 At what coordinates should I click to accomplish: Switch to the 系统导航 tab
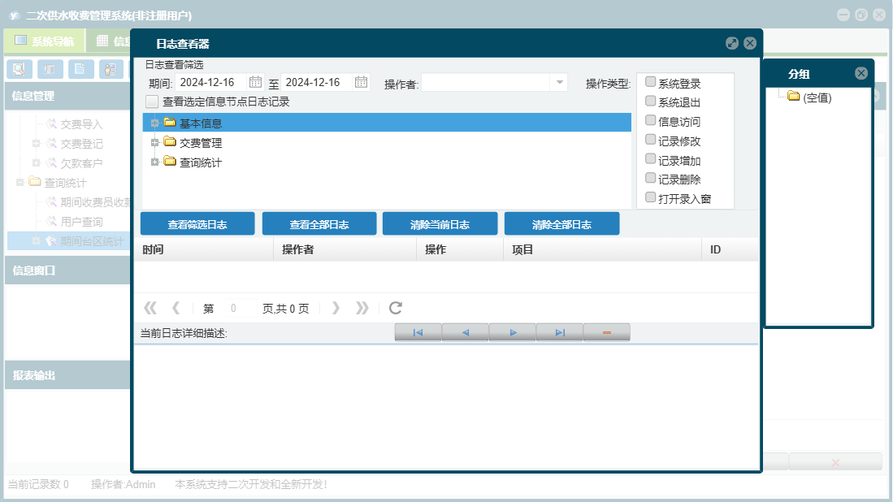[45, 41]
